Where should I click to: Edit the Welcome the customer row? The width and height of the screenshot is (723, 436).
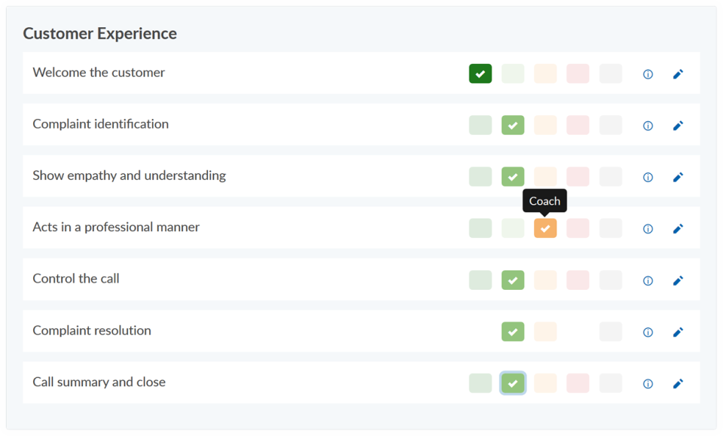[678, 75]
